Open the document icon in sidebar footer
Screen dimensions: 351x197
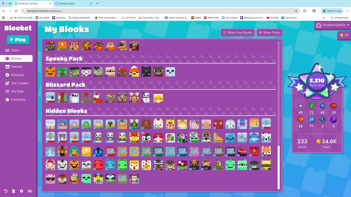[x=13, y=191]
